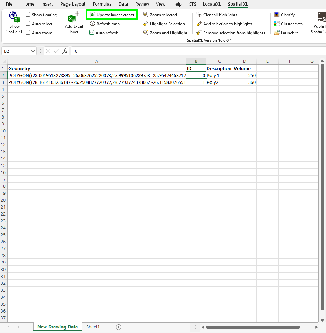Switch to the Sheet1 worksheet tab

93,327
